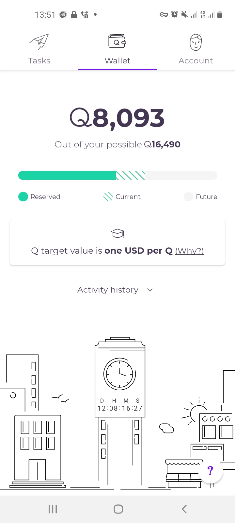Tap the countdown timer 12:08:16:27
The image size is (235, 523).
point(120,408)
